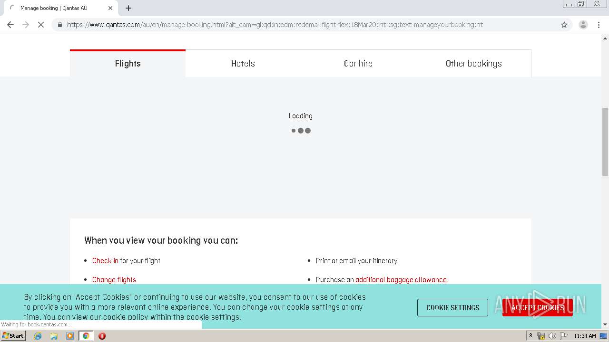This screenshot has width=609, height=342.
Task: Switch to the Flights tab
Action: pyautogui.click(x=128, y=63)
